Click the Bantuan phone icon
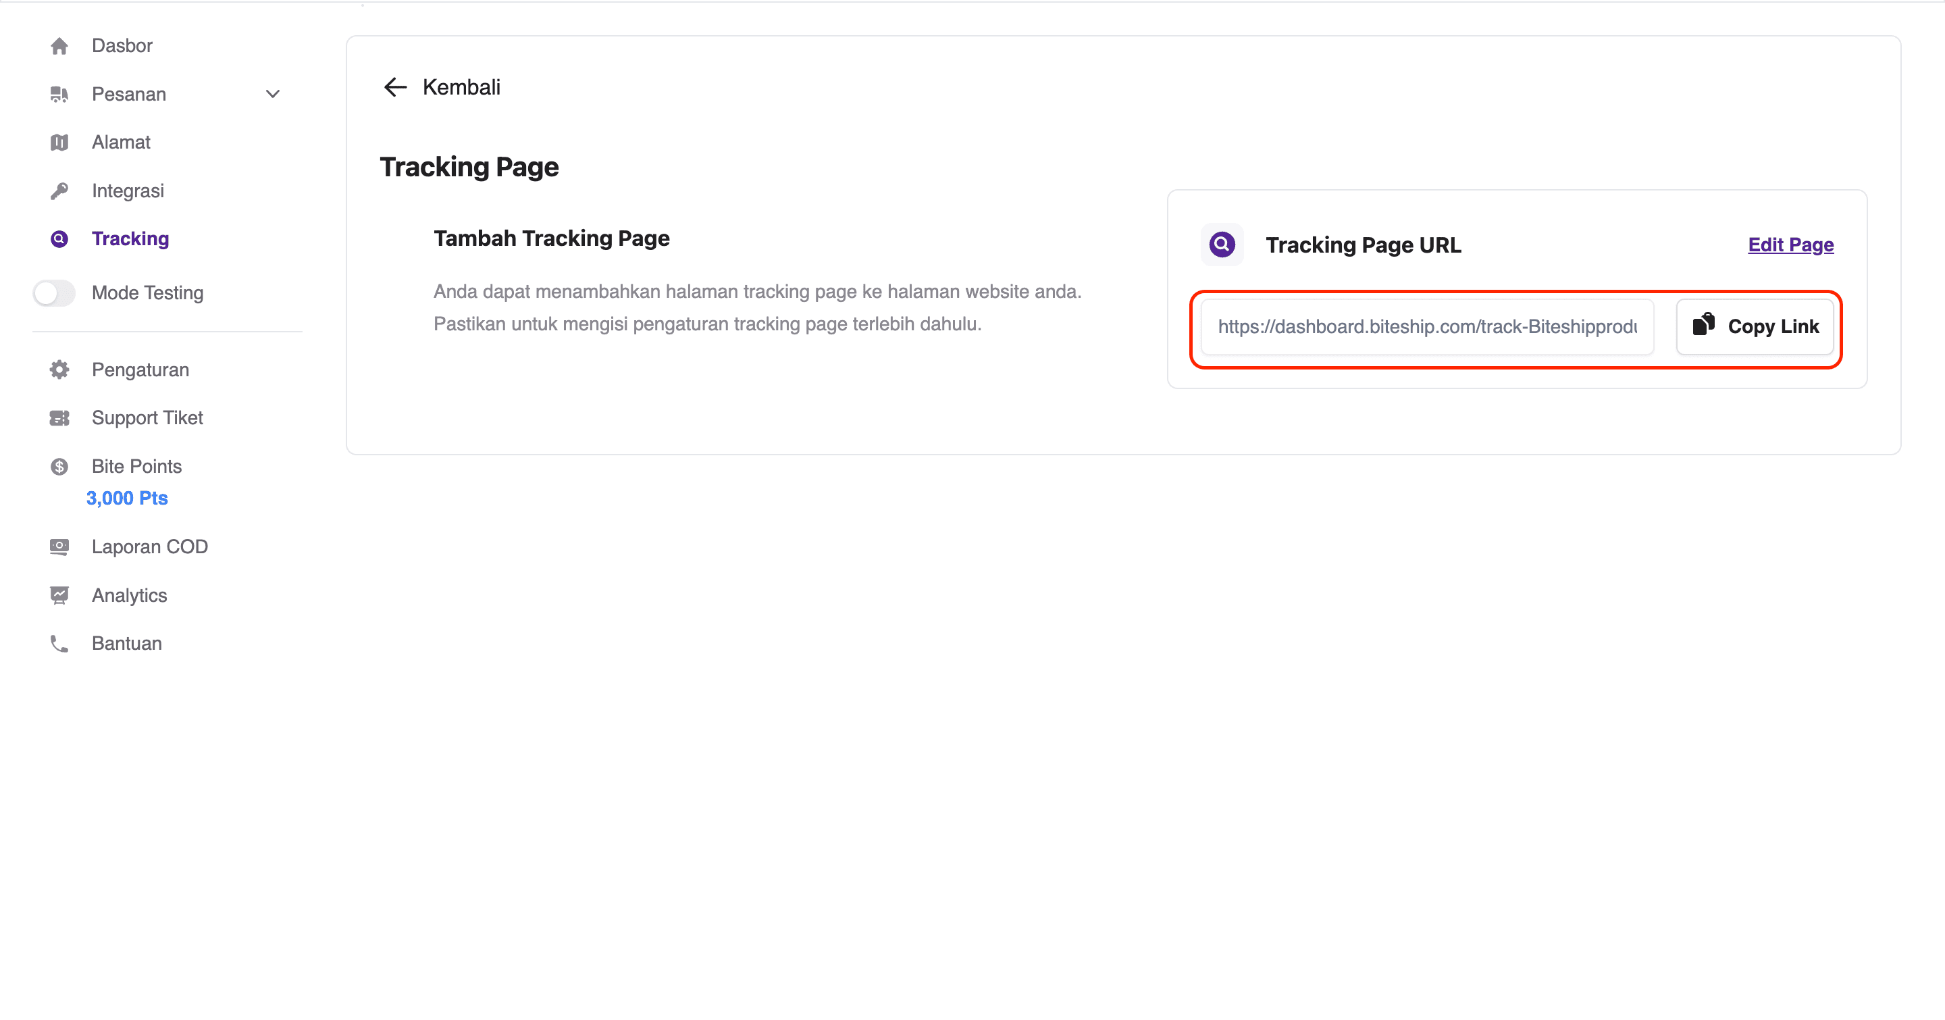 (59, 644)
